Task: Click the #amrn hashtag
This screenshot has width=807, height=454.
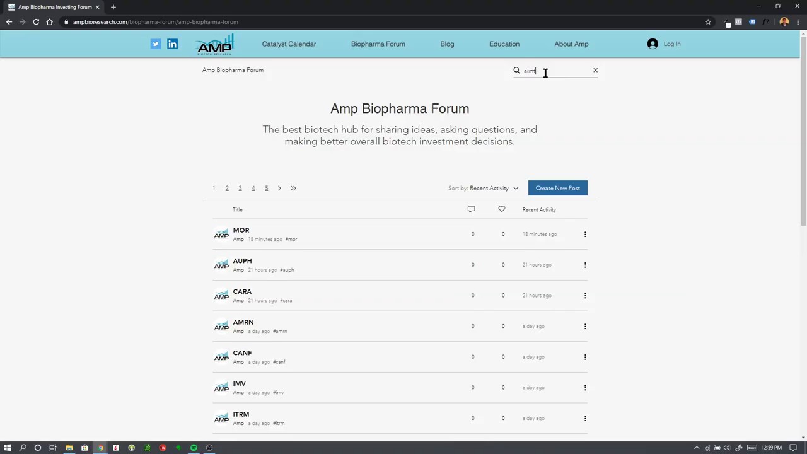Action: (x=280, y=332)
